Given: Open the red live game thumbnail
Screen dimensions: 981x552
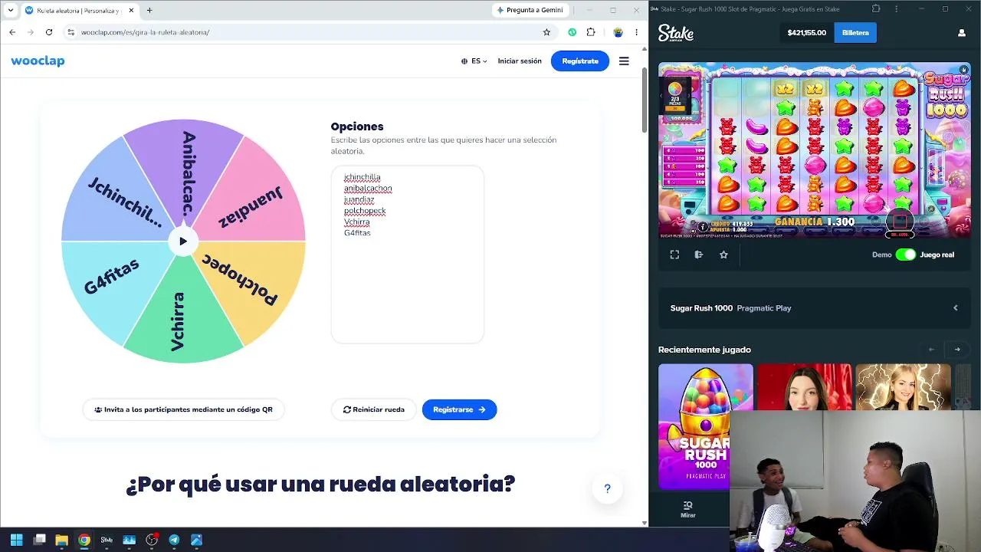Looking at the screenshot, I should tap(805, 388).
